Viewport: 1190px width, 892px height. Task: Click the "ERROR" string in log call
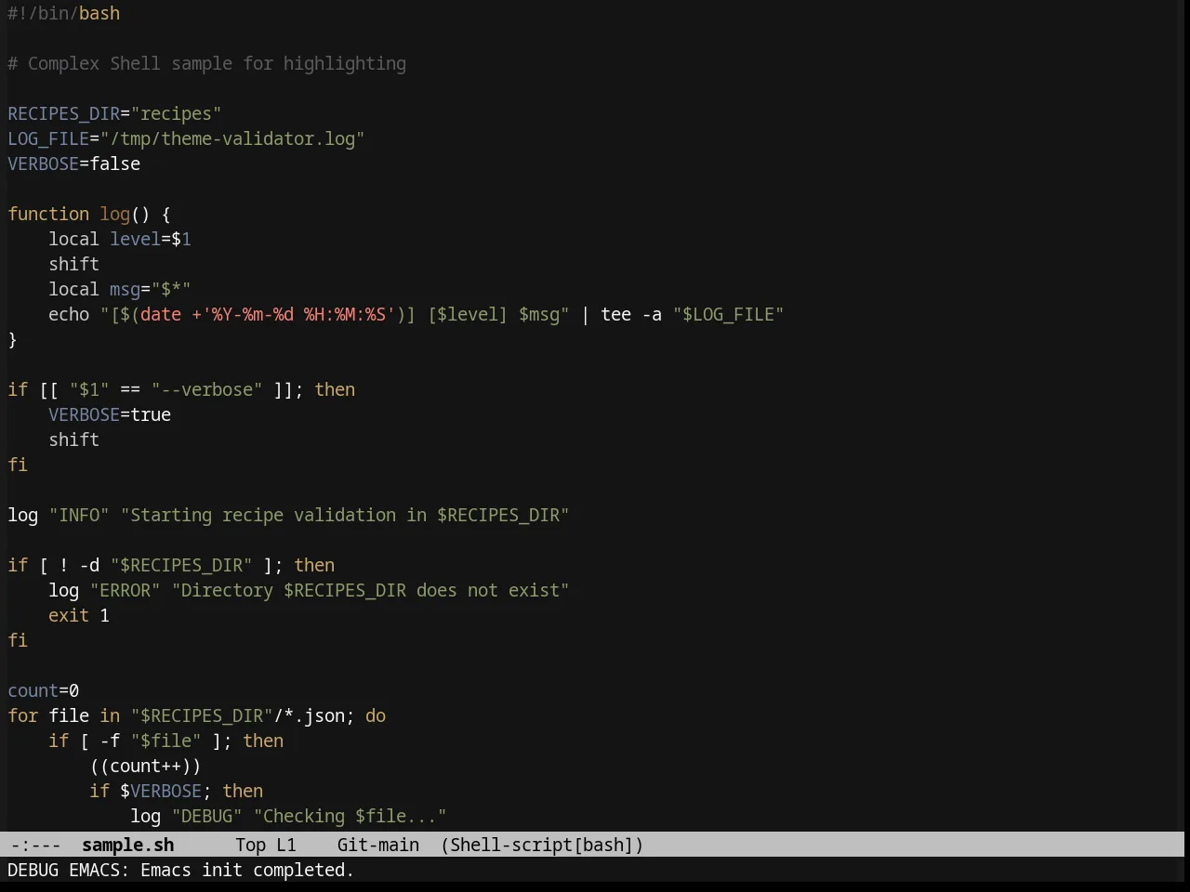click(x=126, y=590)
